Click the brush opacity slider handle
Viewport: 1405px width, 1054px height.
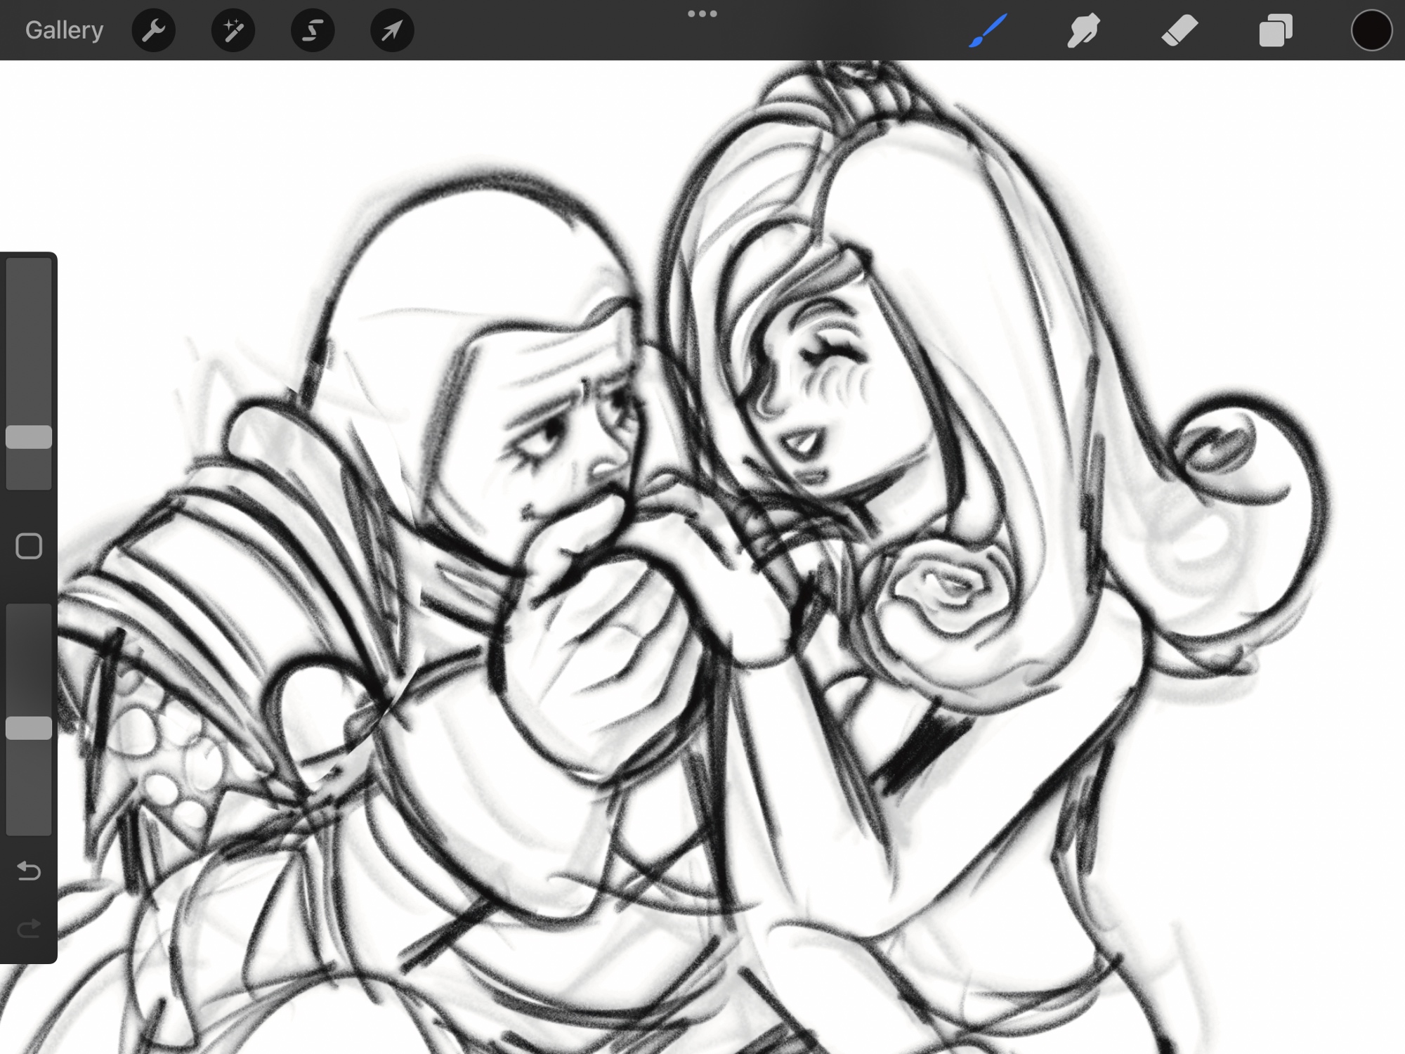29,728
